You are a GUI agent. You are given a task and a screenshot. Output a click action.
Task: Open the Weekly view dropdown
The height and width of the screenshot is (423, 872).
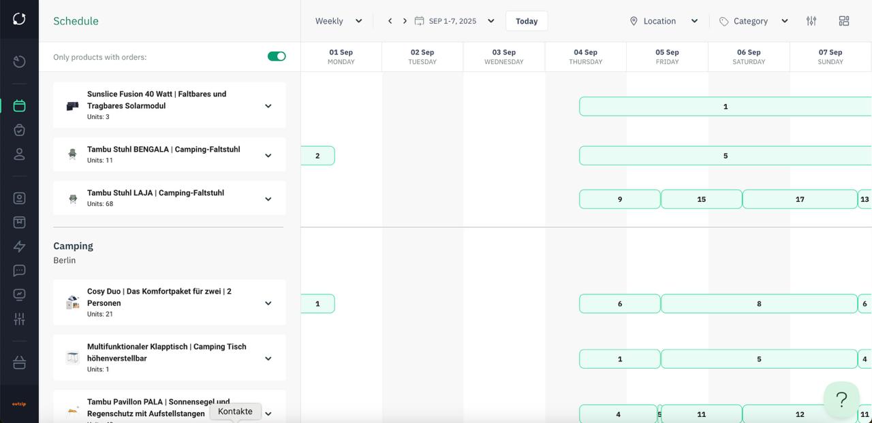(339, 20)
